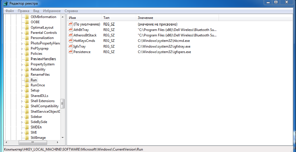
Task: Open the Вид menu
Action: pyautogui.click(x=36, y=11)
